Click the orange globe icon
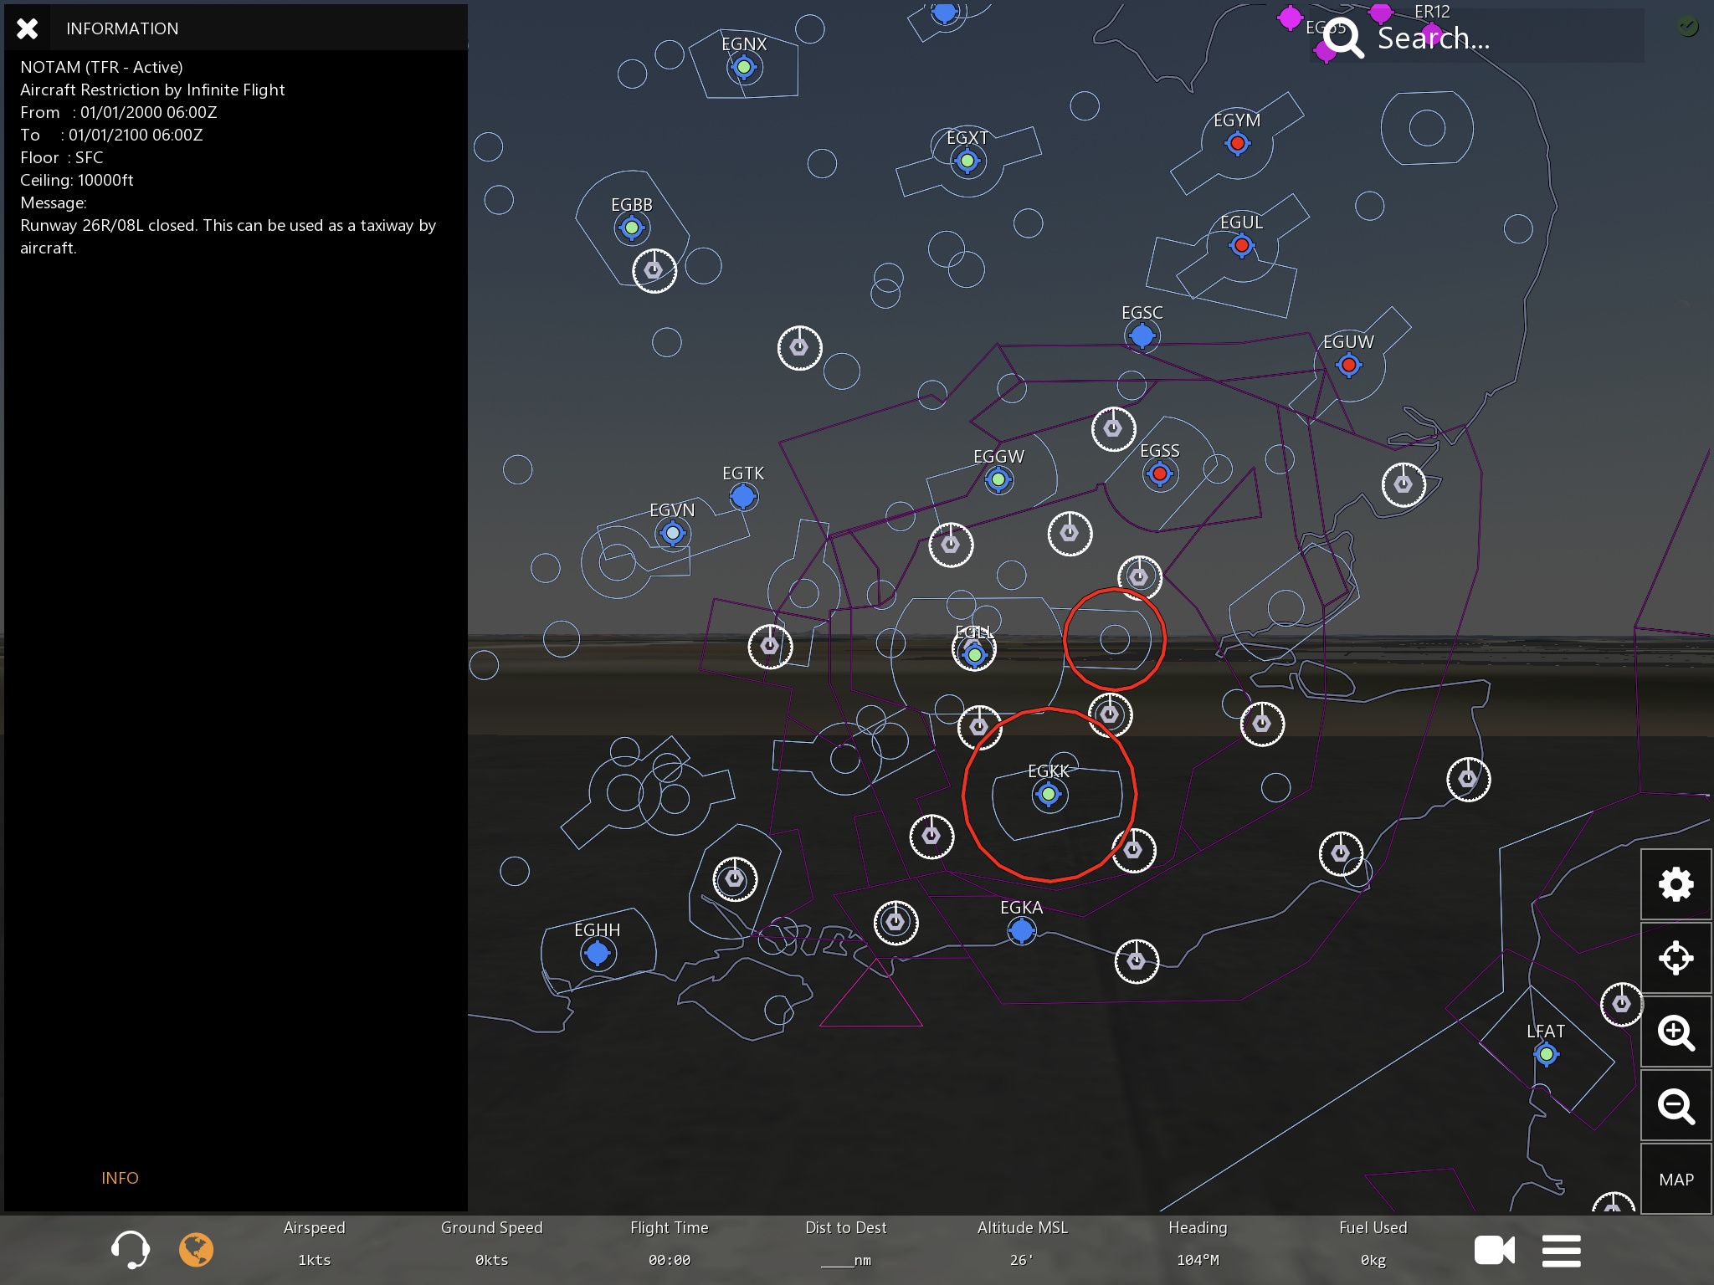The image size is (1714, 1285). tap(197, 1250)
